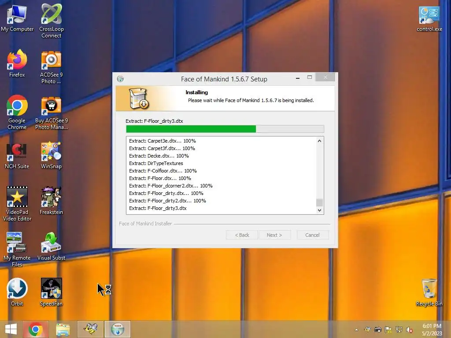Click the extraction log scrollbar thumb

pyautogui.click(x=319, y=202)
